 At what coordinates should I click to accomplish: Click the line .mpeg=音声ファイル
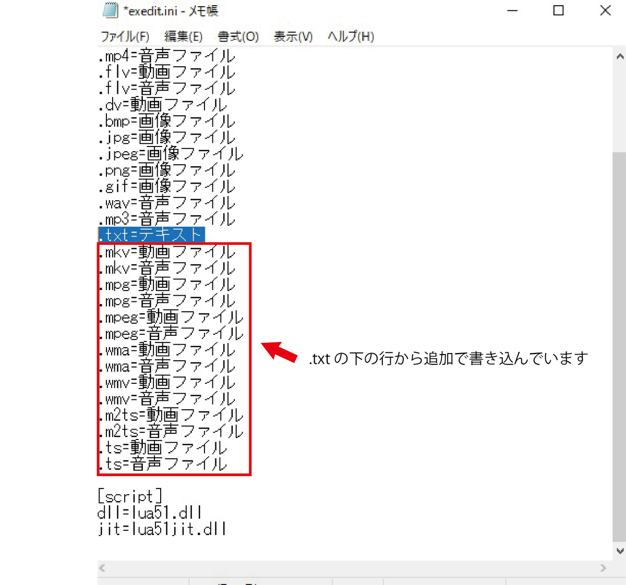[171, 334]
